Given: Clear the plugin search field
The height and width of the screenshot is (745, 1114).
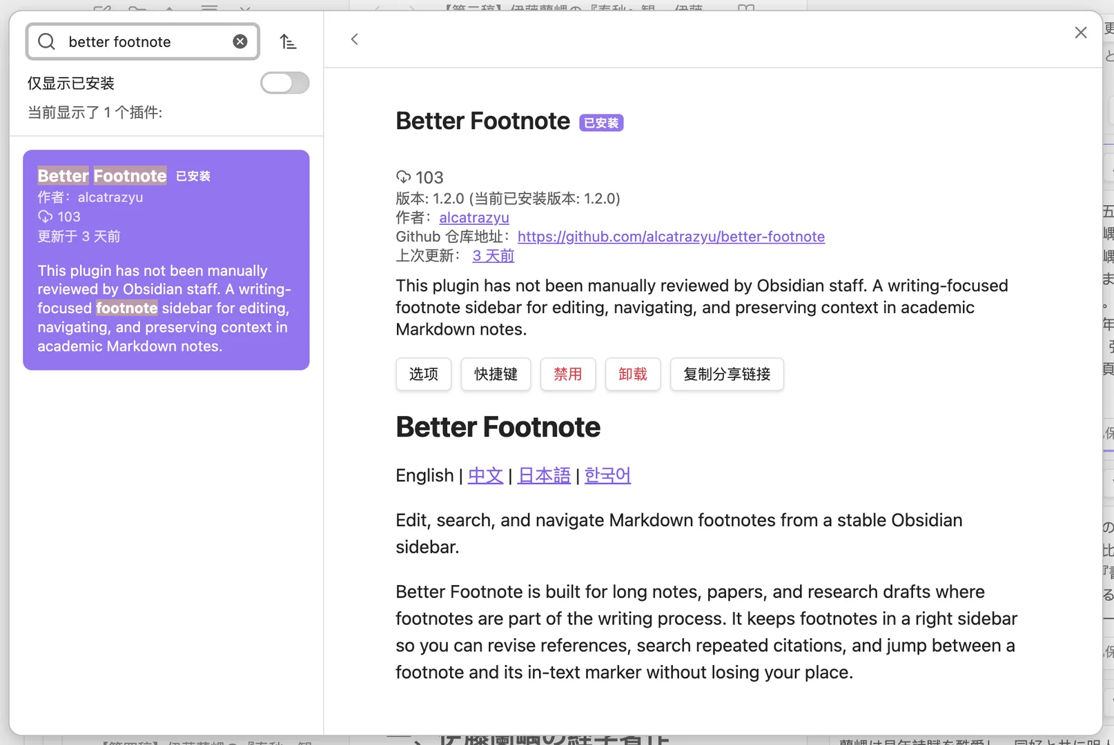Looking at the screenshot, I should coord(240,41).
